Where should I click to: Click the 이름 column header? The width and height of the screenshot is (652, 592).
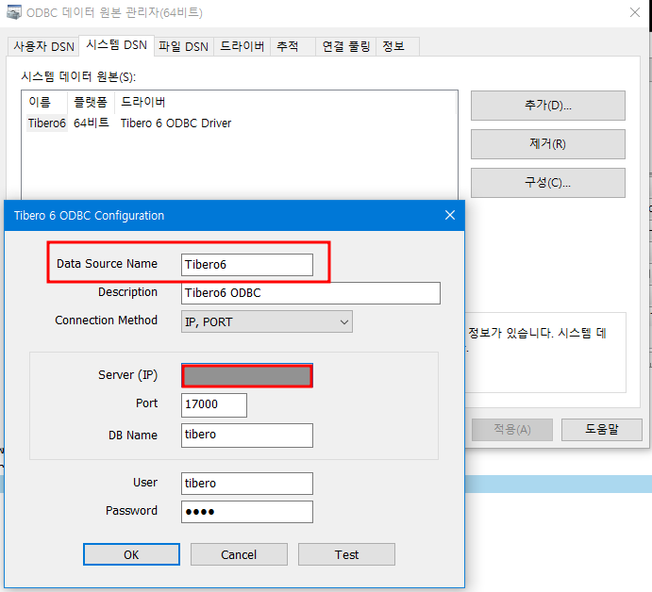(45, 102)
